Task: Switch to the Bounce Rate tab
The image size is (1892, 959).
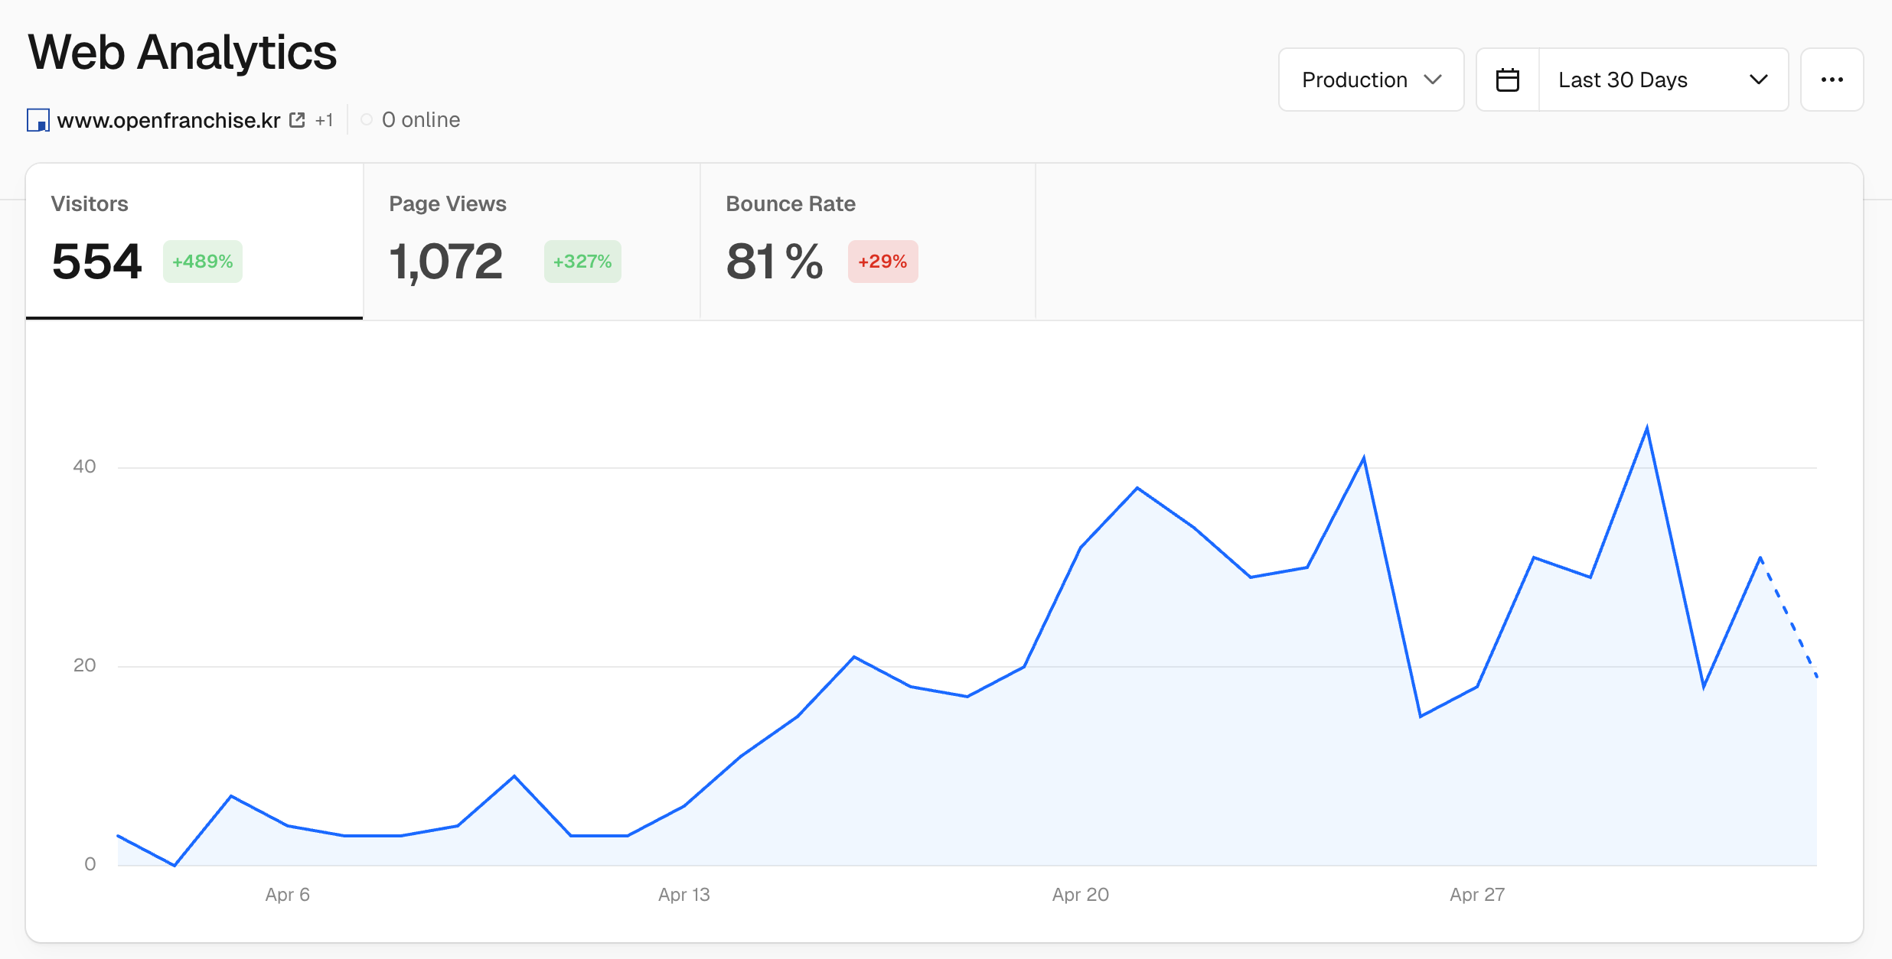Action: (867, 241)
